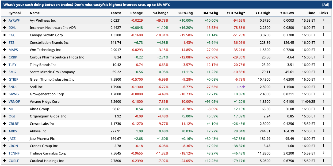Open links menu for Cronos Group row
The image size is (333, 166).
click(x=324, y=146)
